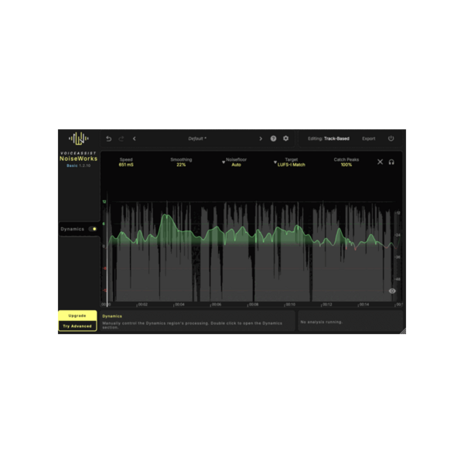This screenshot has width=464, height=464.
Task: Click the 00:06 timeline marker
Action: point(217,304)
